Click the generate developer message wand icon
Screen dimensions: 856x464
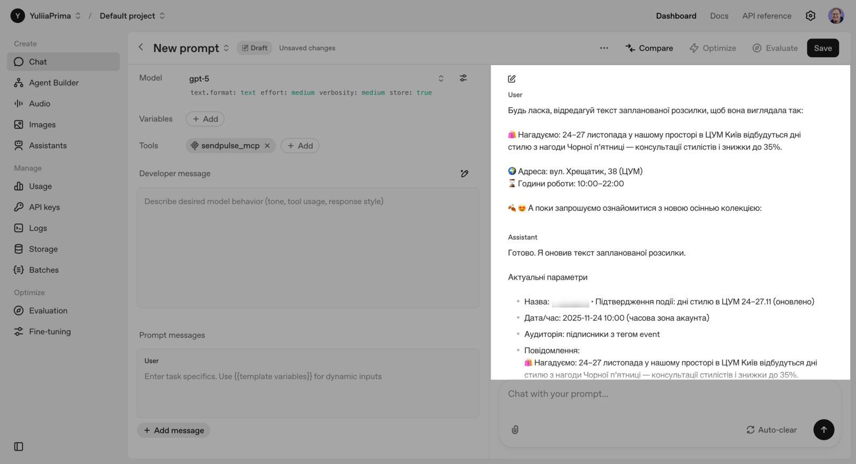pos(464,174)
